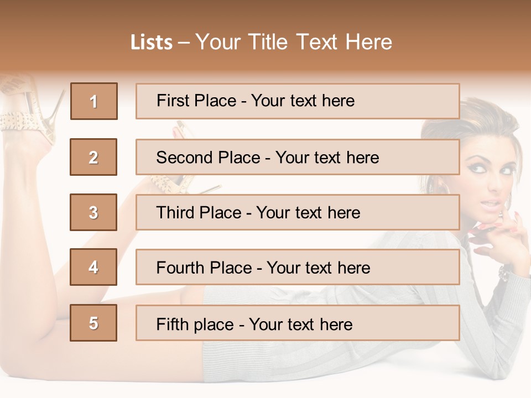Click the slide title text

coord(261,42)
